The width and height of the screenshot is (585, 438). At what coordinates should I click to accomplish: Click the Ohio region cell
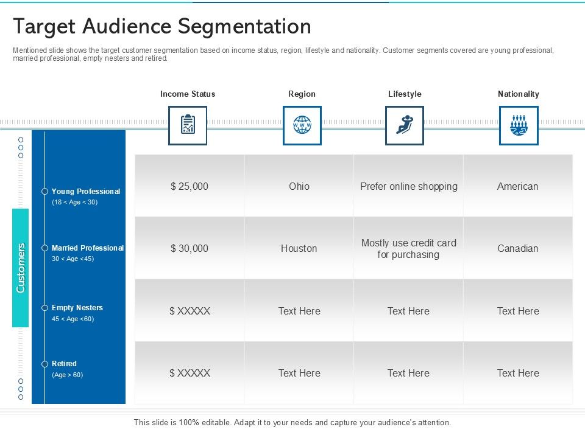point(299,186)
